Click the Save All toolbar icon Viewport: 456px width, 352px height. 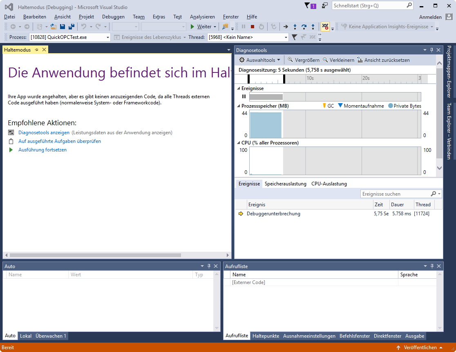tap(71, 27)
